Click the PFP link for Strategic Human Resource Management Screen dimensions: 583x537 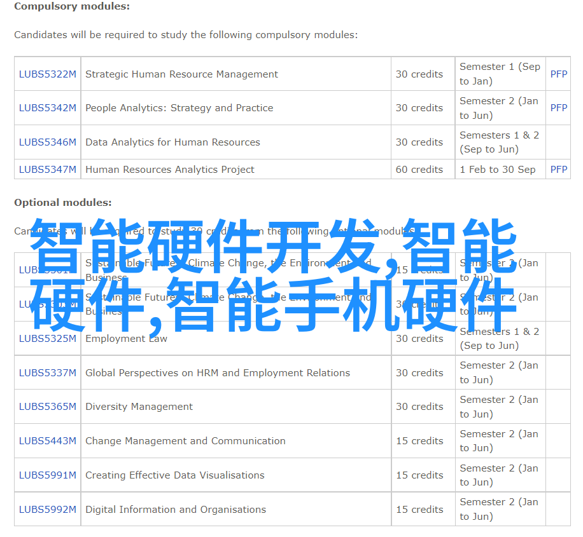(558, 74)
